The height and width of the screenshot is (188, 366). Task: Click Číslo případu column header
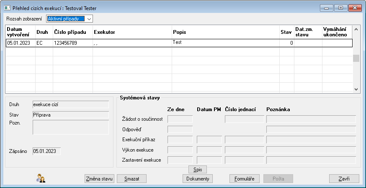73,32
